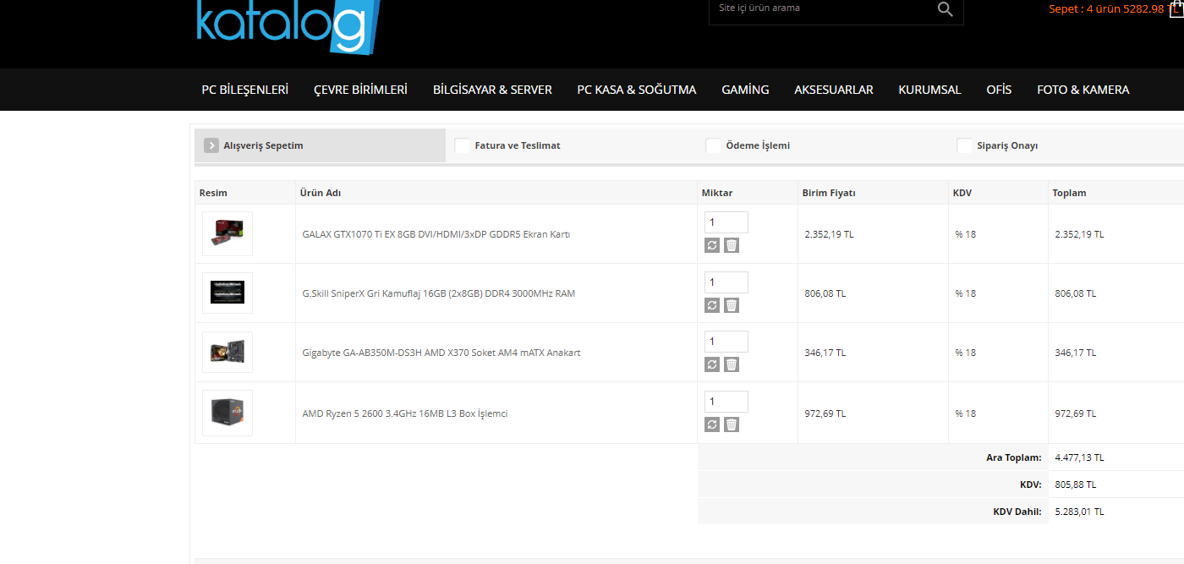Image resolution: width=1184 pixels, height=564 pixels.
Task: Click the Ürün Adı column header
Action: [321, 193]
